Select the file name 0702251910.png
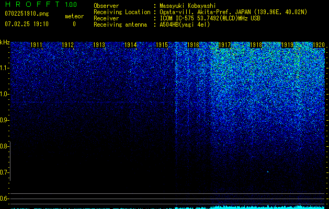329x209 pixels. click(x=27, y=14)
